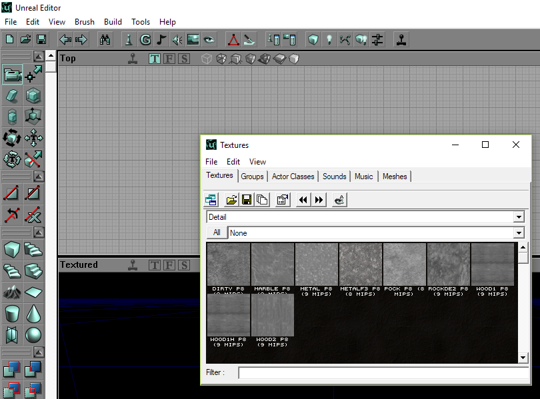The width and height of the screenshot is (540, 399).
Task: Open Build Options sliders icon
Action: [x=377, y=39]
